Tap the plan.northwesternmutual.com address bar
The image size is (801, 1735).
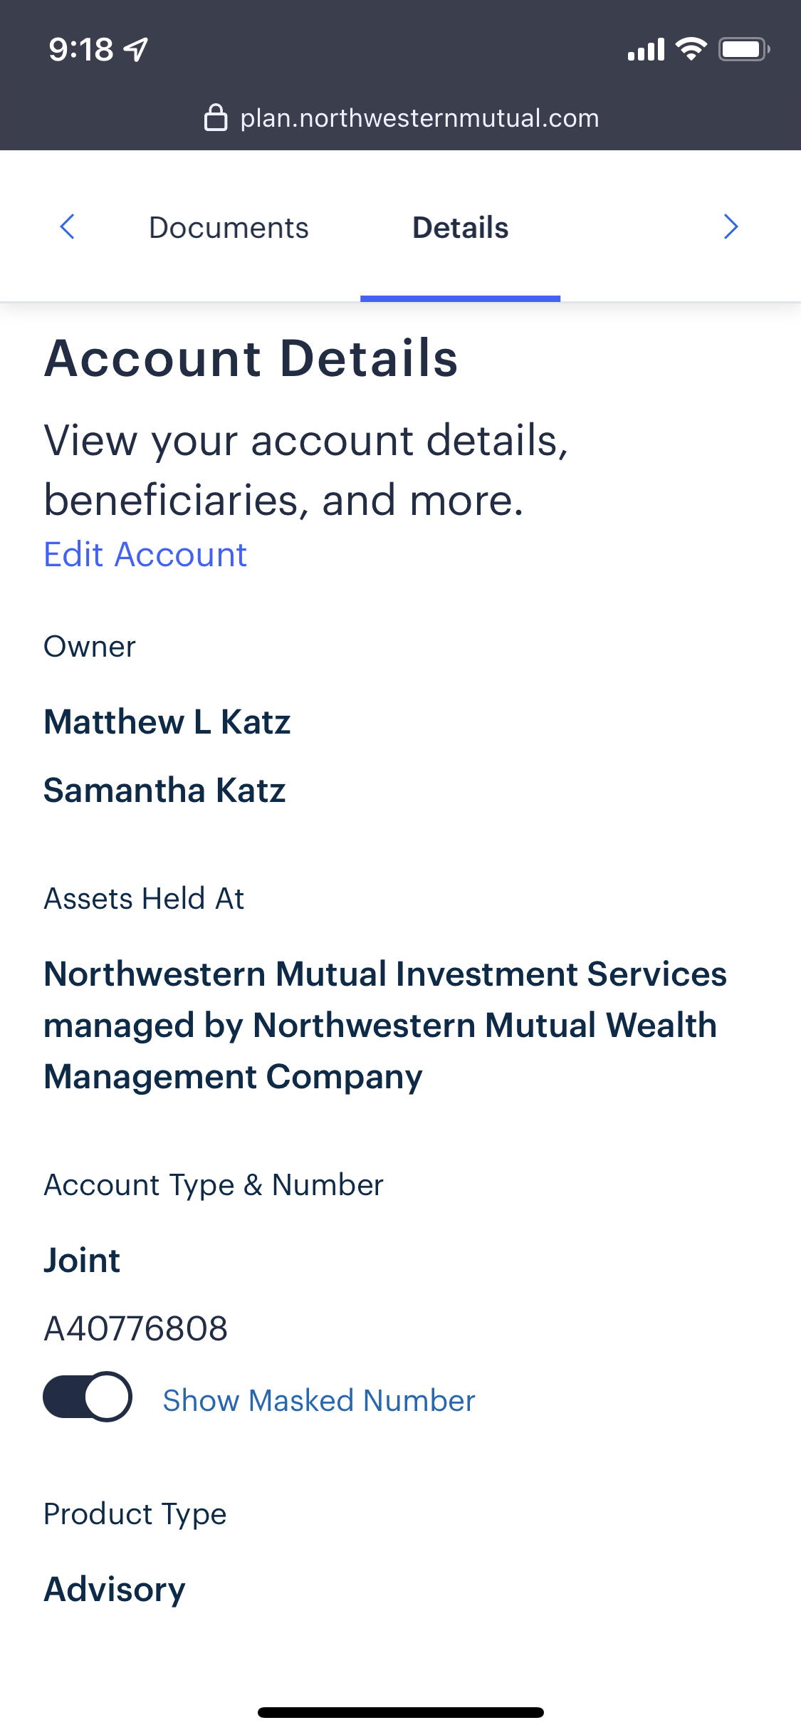coord(419,118)
